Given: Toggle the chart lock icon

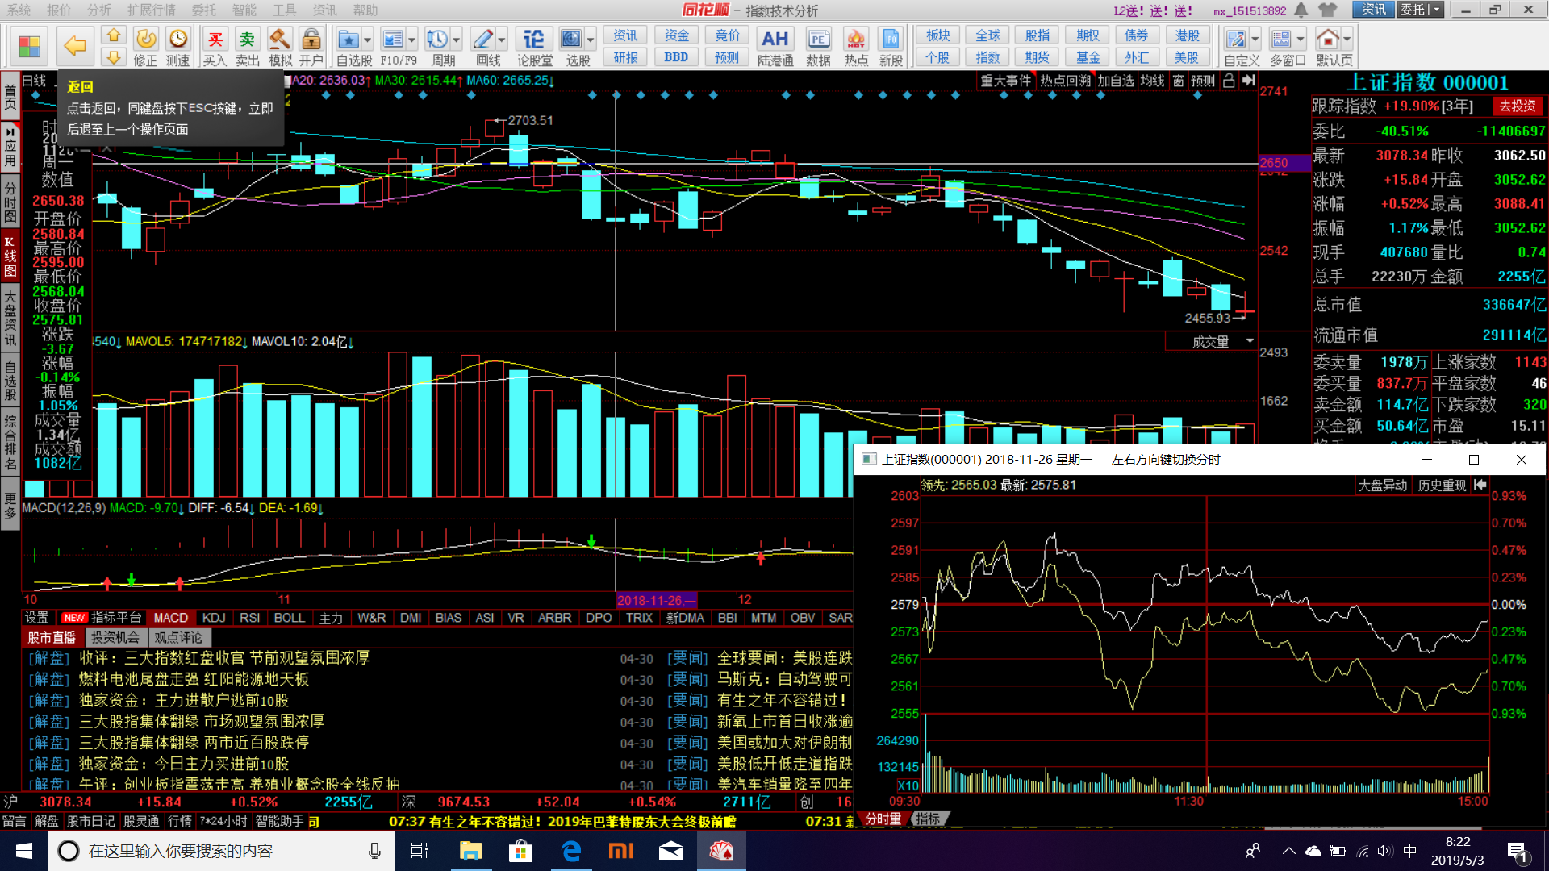Looking at the screenshot, I should pos(1229,81).
